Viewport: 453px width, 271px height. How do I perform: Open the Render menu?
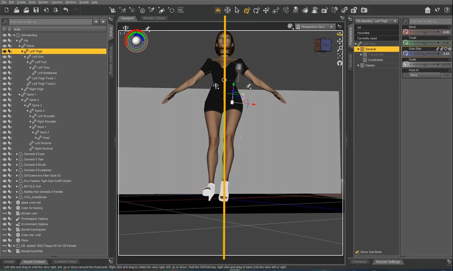point(43,2)
